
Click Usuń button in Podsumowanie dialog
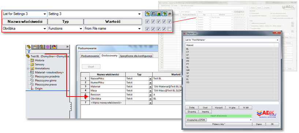[x=91, y=67]
